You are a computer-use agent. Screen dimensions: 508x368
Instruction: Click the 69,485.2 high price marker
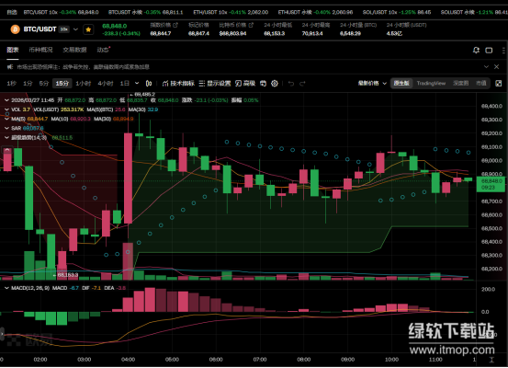145,94
